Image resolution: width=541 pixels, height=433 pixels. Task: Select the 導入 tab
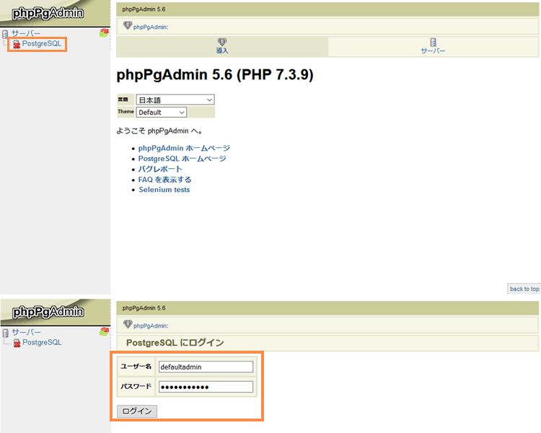[222, 46]
